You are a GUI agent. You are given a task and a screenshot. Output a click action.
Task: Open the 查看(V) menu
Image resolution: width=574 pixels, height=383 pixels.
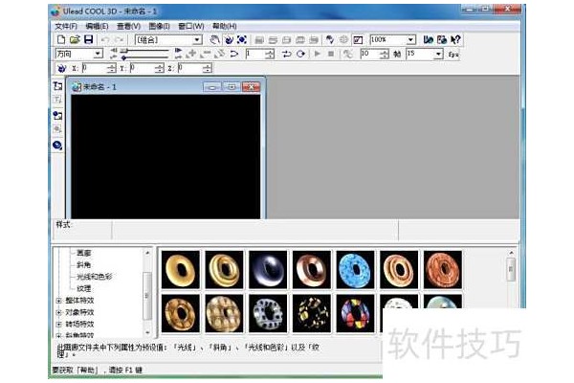[128, 26]
